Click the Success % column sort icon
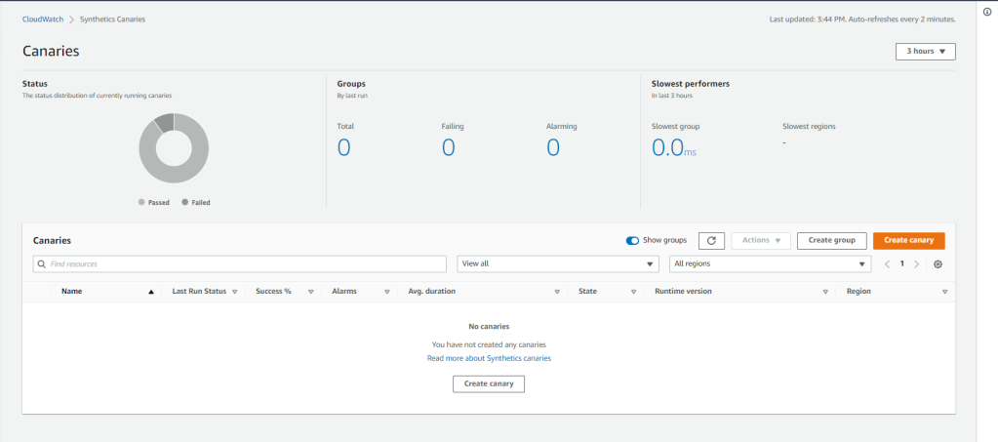The image size is (998, 442). [x=311, y=292]
